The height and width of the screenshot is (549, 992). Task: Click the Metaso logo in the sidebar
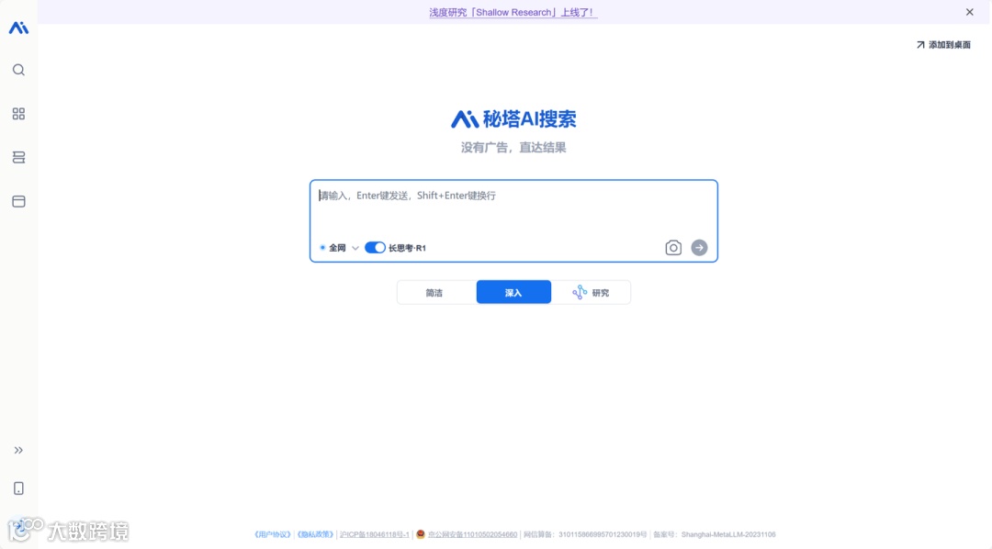18,28
